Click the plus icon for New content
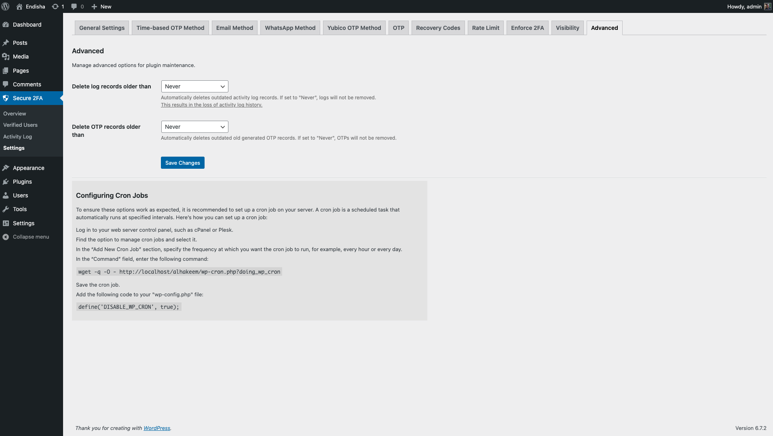 [94, 6]
